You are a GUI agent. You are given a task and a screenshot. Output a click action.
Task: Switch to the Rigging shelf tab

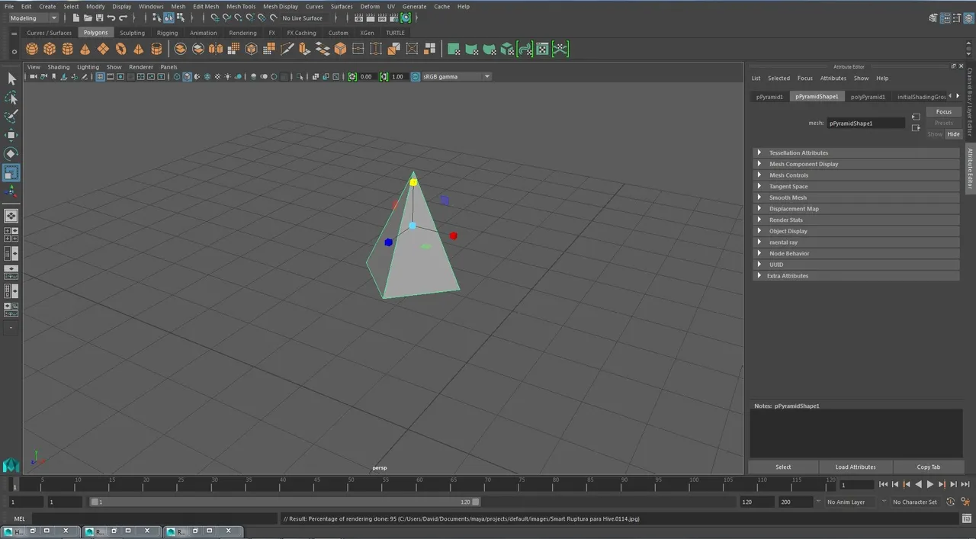click(167, 33)
